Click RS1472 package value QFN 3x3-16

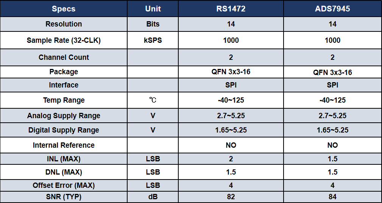coord(231,72)
